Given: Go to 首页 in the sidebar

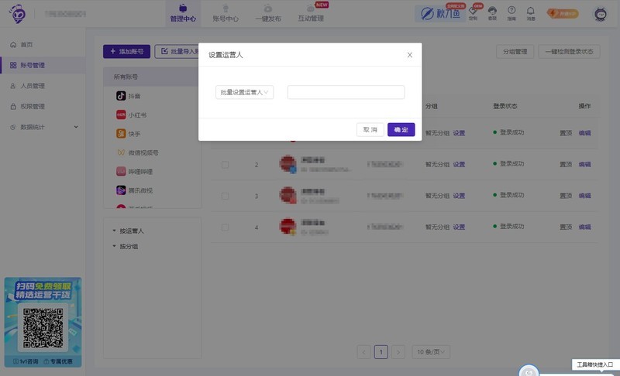Looking at the screenshot, I should [26, 45].
